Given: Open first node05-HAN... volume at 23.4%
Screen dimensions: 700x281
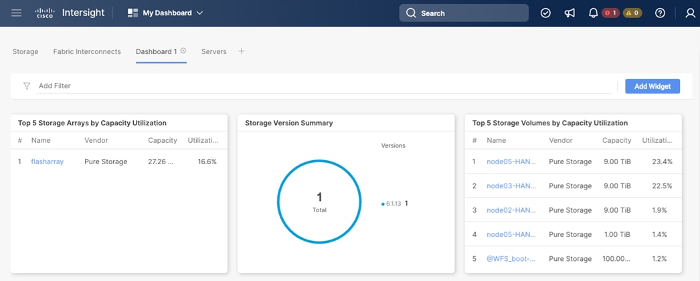Looking at the screenshot, I should click(x=511, y=162).
